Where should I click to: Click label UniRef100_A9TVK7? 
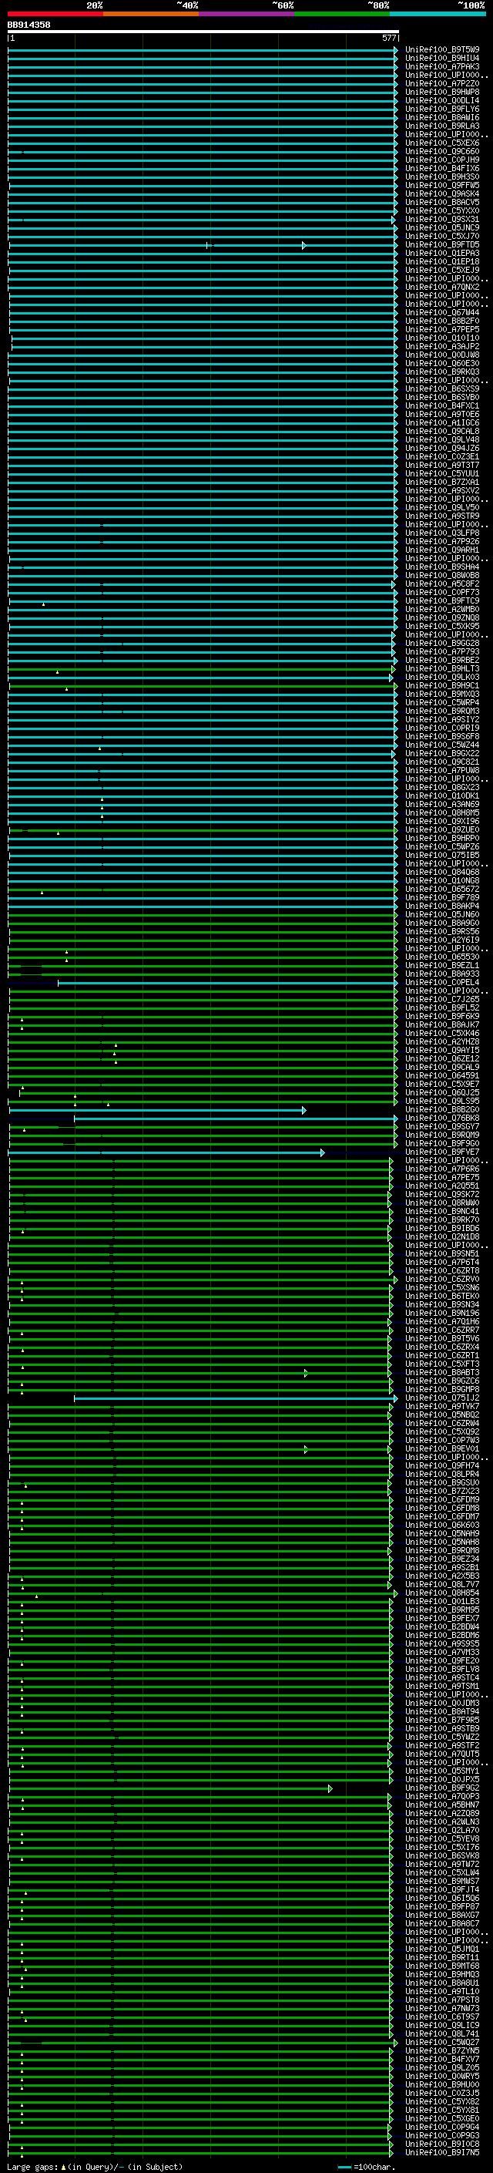coord(442,1406)
